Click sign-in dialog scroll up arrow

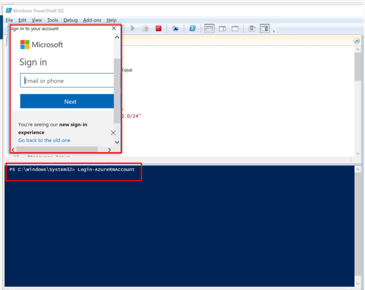pos(117,37)
